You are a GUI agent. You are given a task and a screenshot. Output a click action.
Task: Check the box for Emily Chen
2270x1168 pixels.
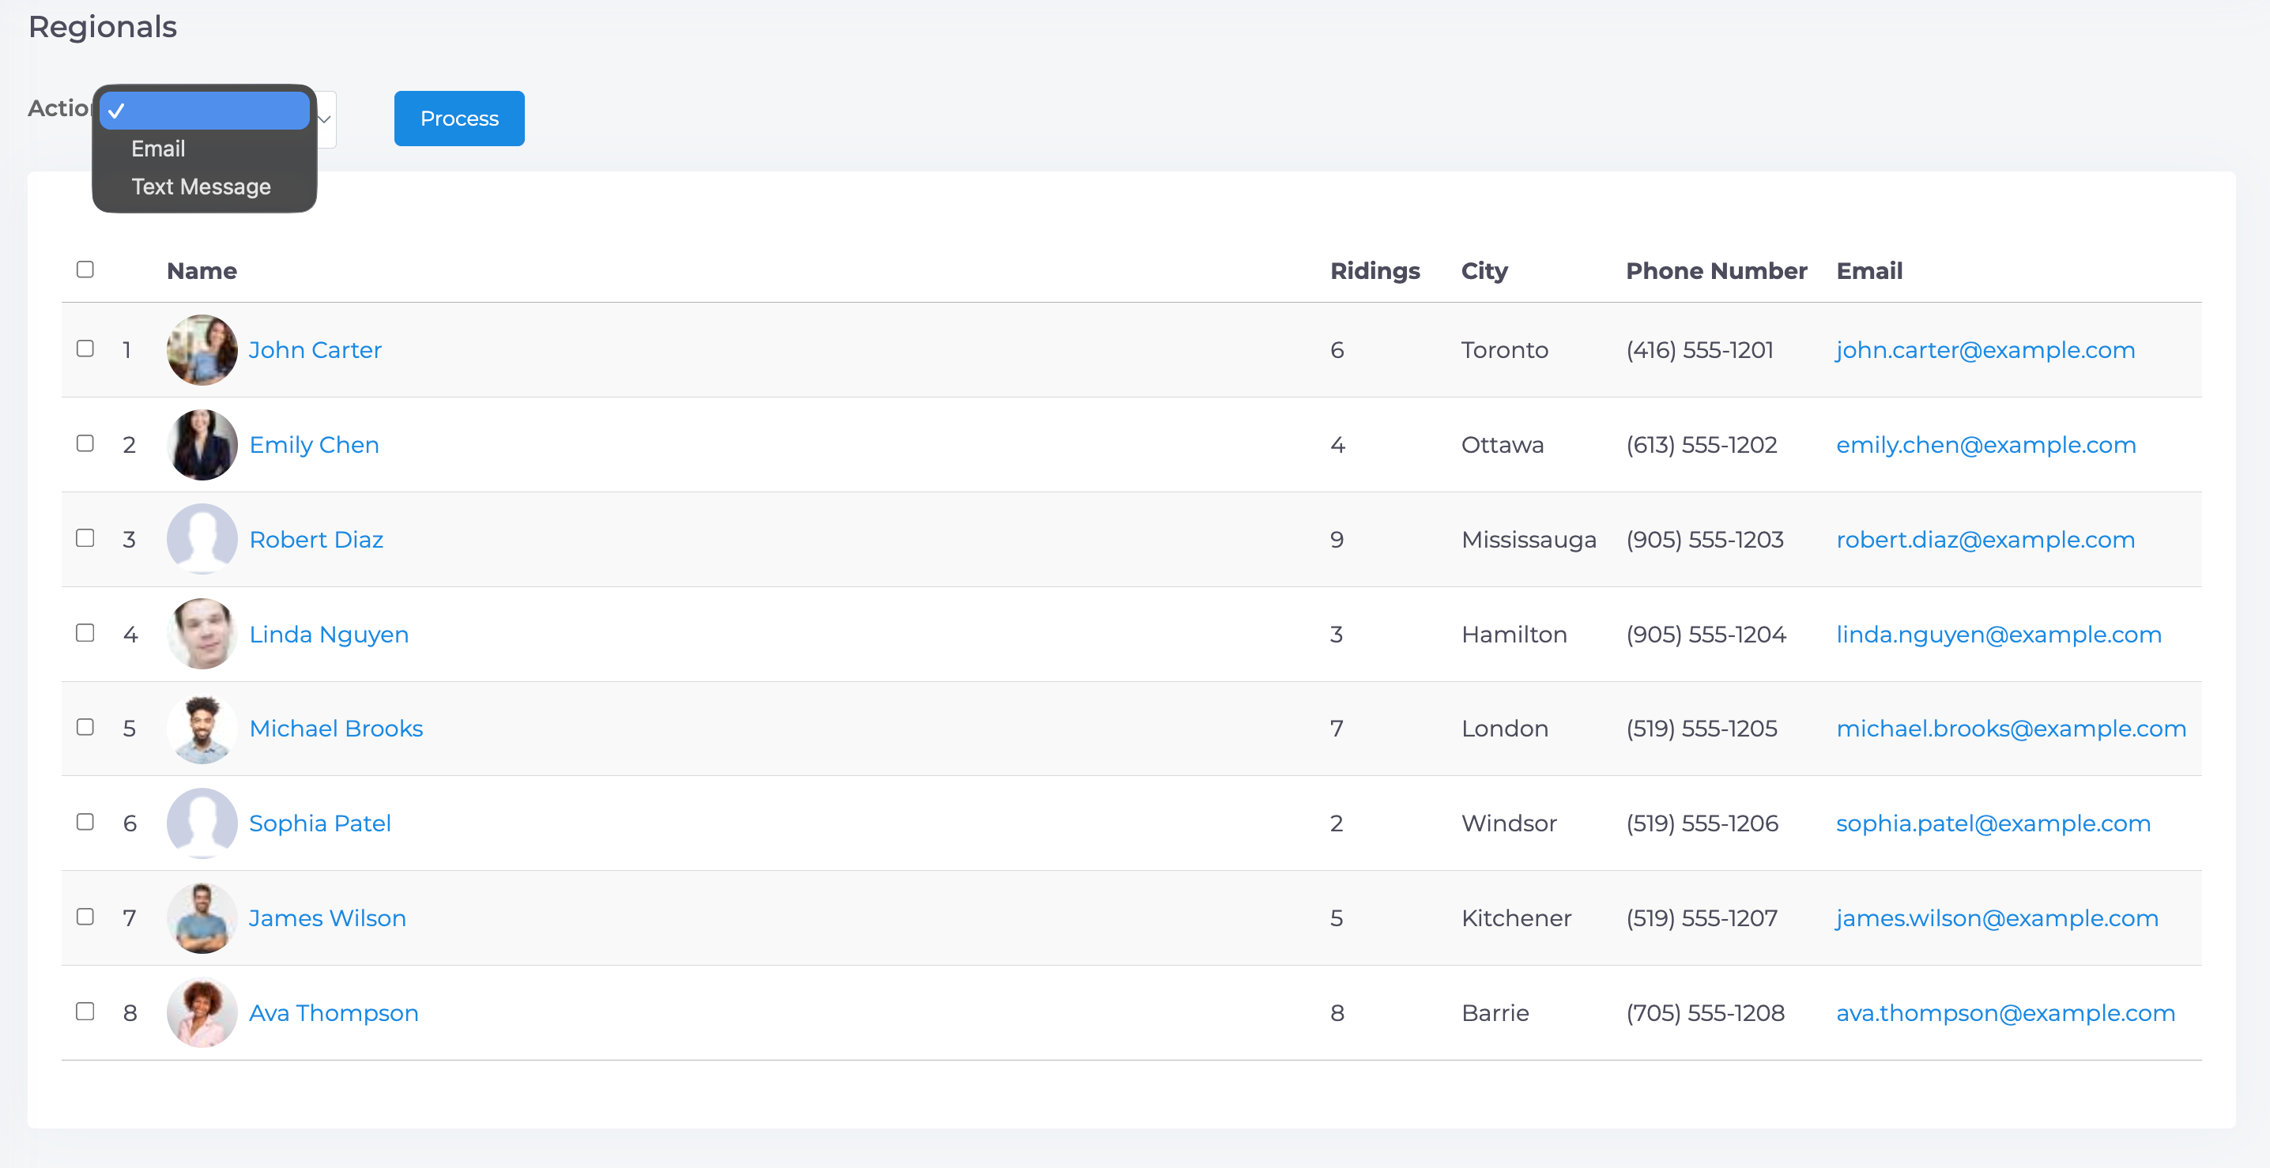[85, 444]
